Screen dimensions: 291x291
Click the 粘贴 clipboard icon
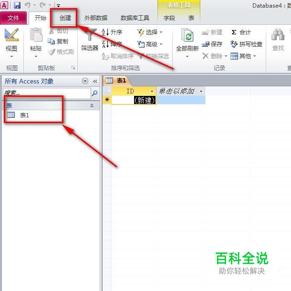[x=36, y=34]
